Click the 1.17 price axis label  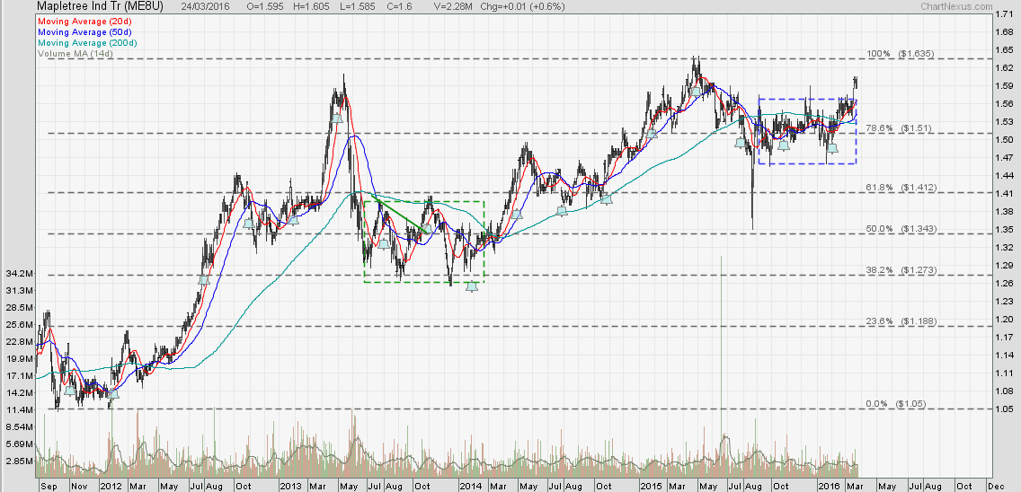[1005, 337]
